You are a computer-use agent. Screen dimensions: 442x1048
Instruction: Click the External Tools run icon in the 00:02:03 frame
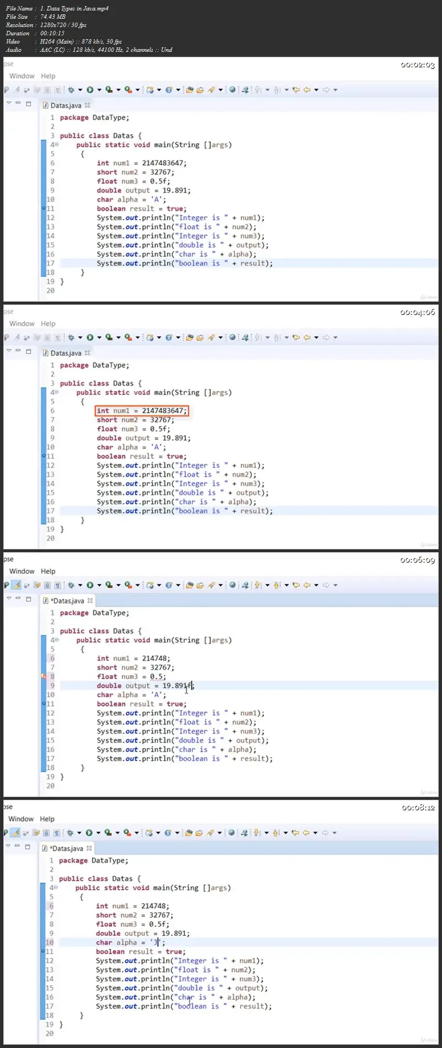coord(128,89)
